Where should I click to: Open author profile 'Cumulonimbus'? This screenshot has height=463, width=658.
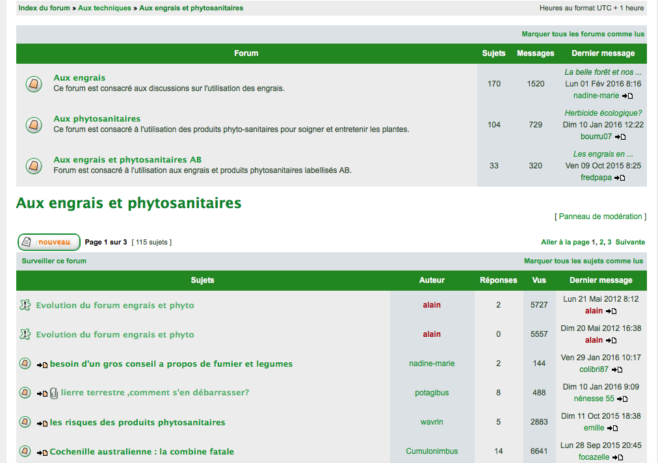432,451
